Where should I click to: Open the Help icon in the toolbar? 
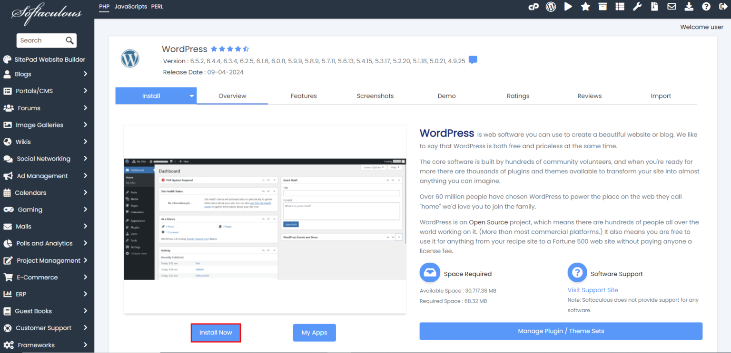[706, 7]
